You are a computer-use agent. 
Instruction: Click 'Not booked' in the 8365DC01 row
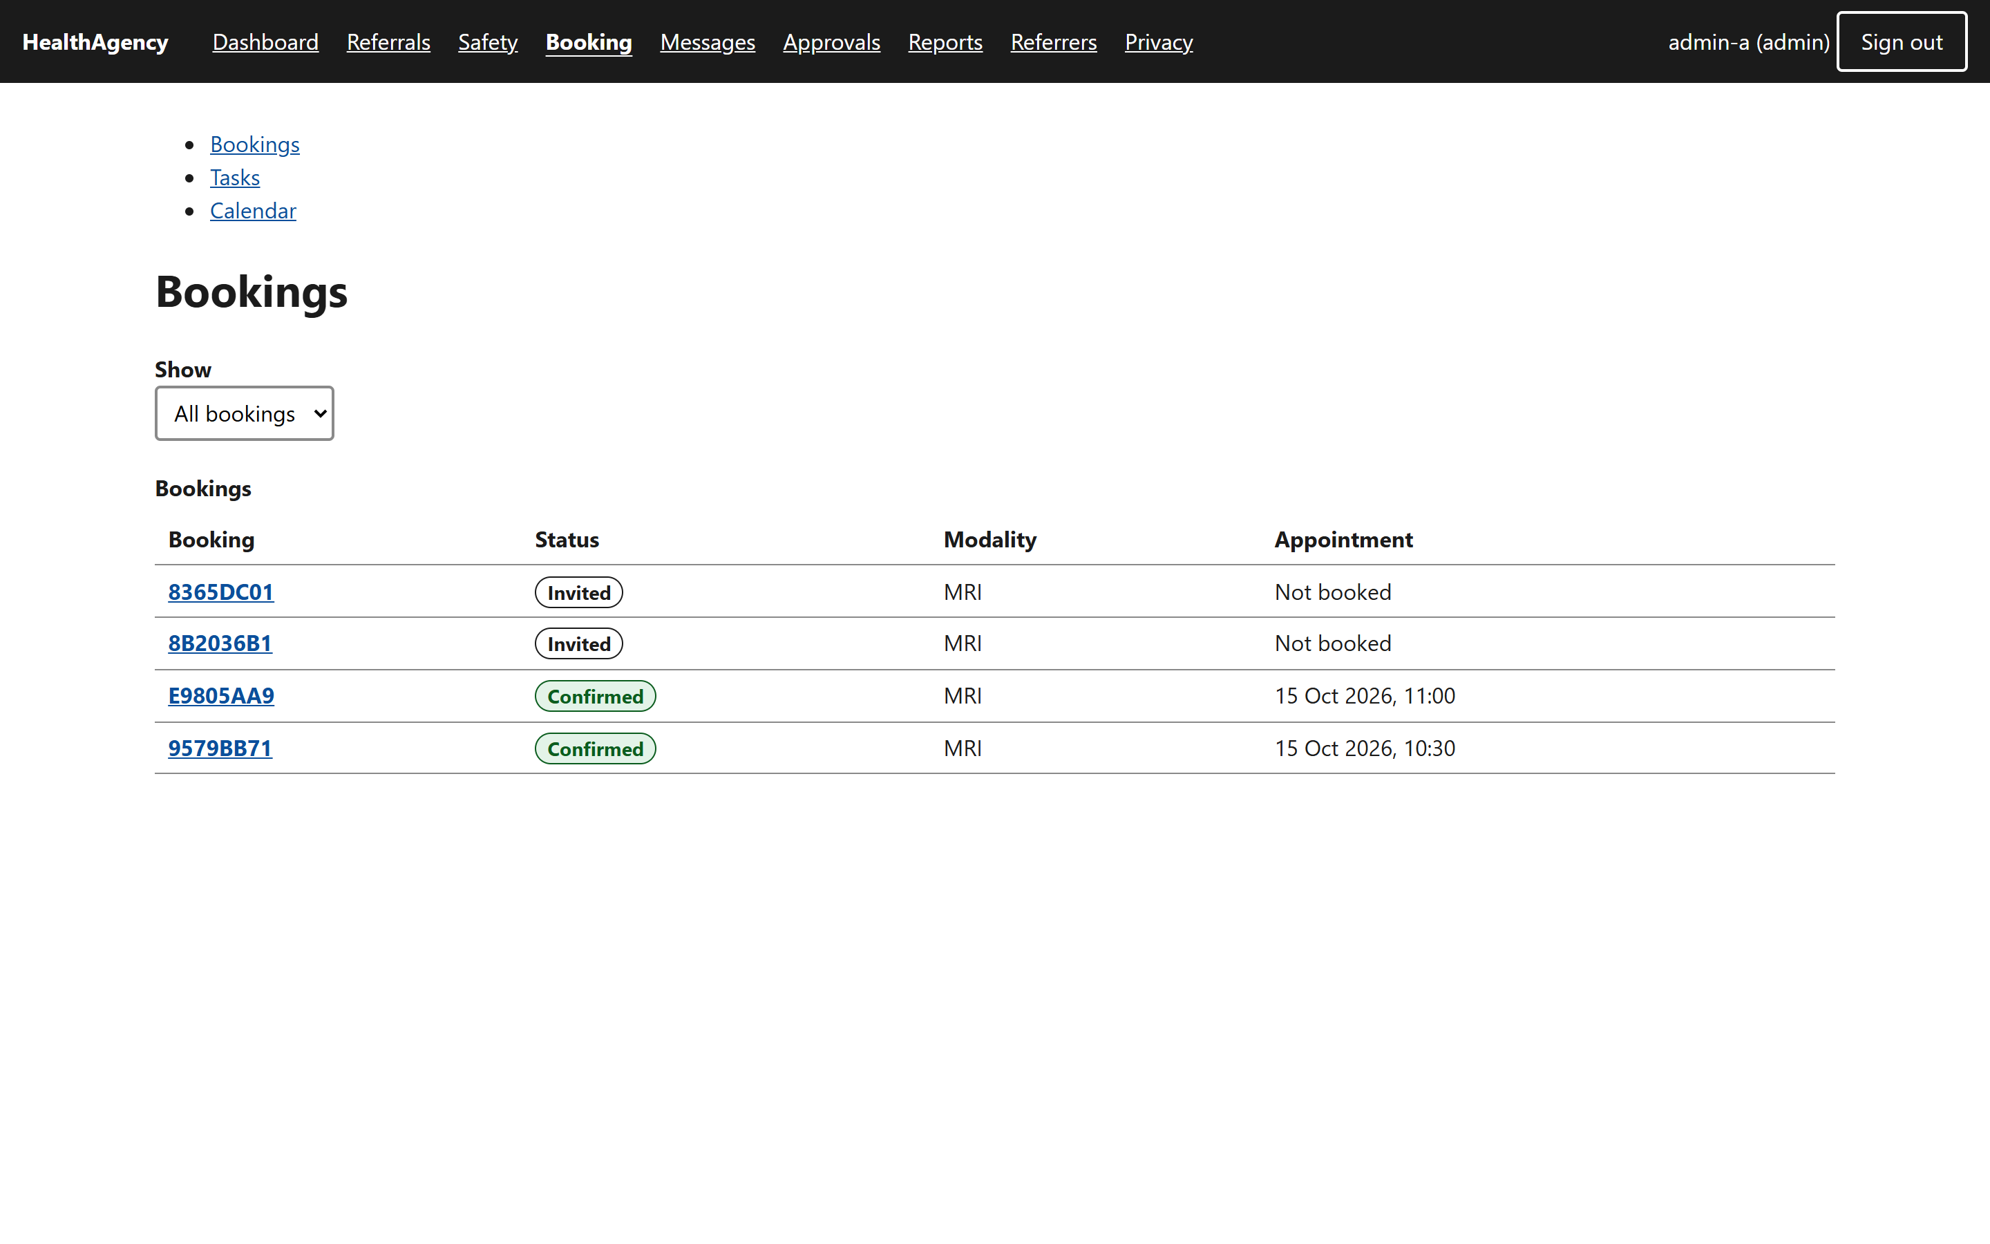coord(1332,592)
